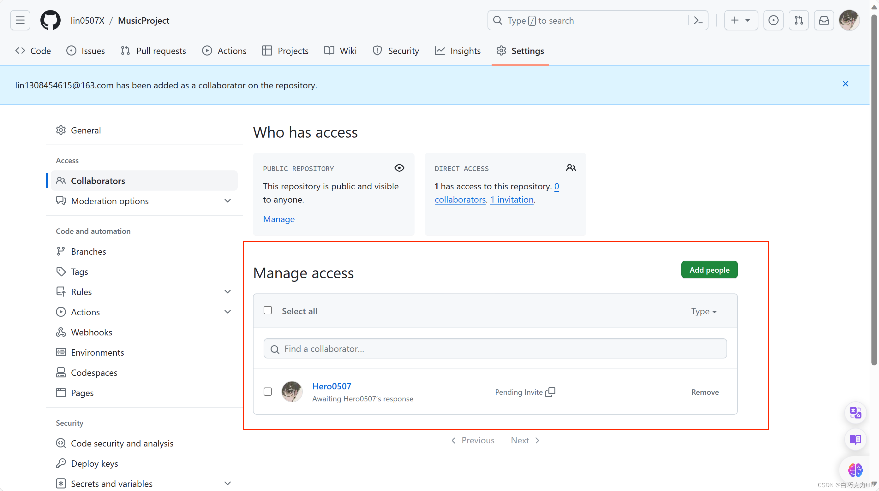Open the Type filter dropdown
The height and width of the screenshot is (491, 879).
[703, 311]
